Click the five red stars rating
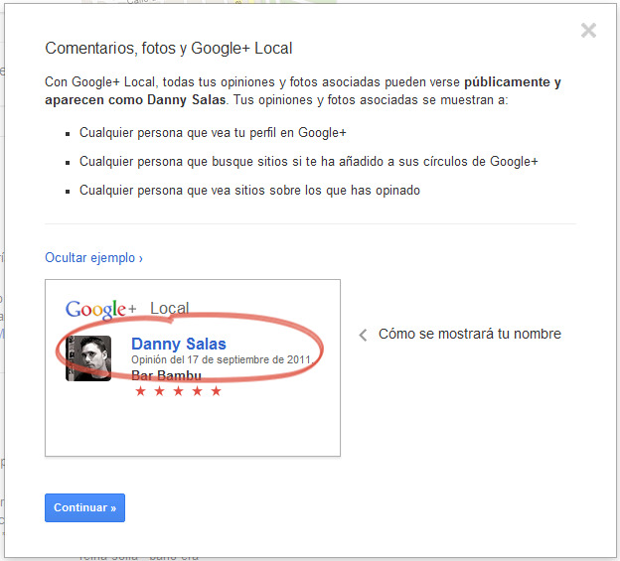 point(178,391)
